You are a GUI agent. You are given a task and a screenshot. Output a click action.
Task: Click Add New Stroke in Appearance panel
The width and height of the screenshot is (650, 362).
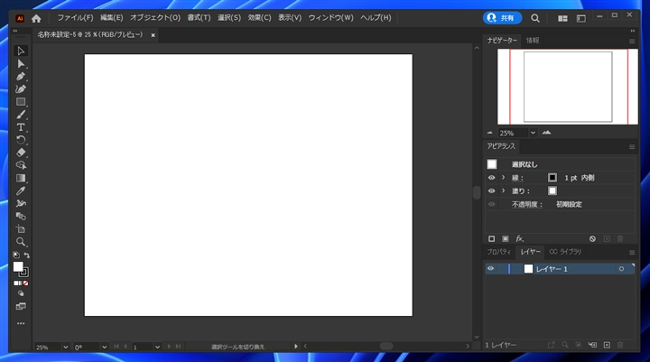tap(492, 239)
